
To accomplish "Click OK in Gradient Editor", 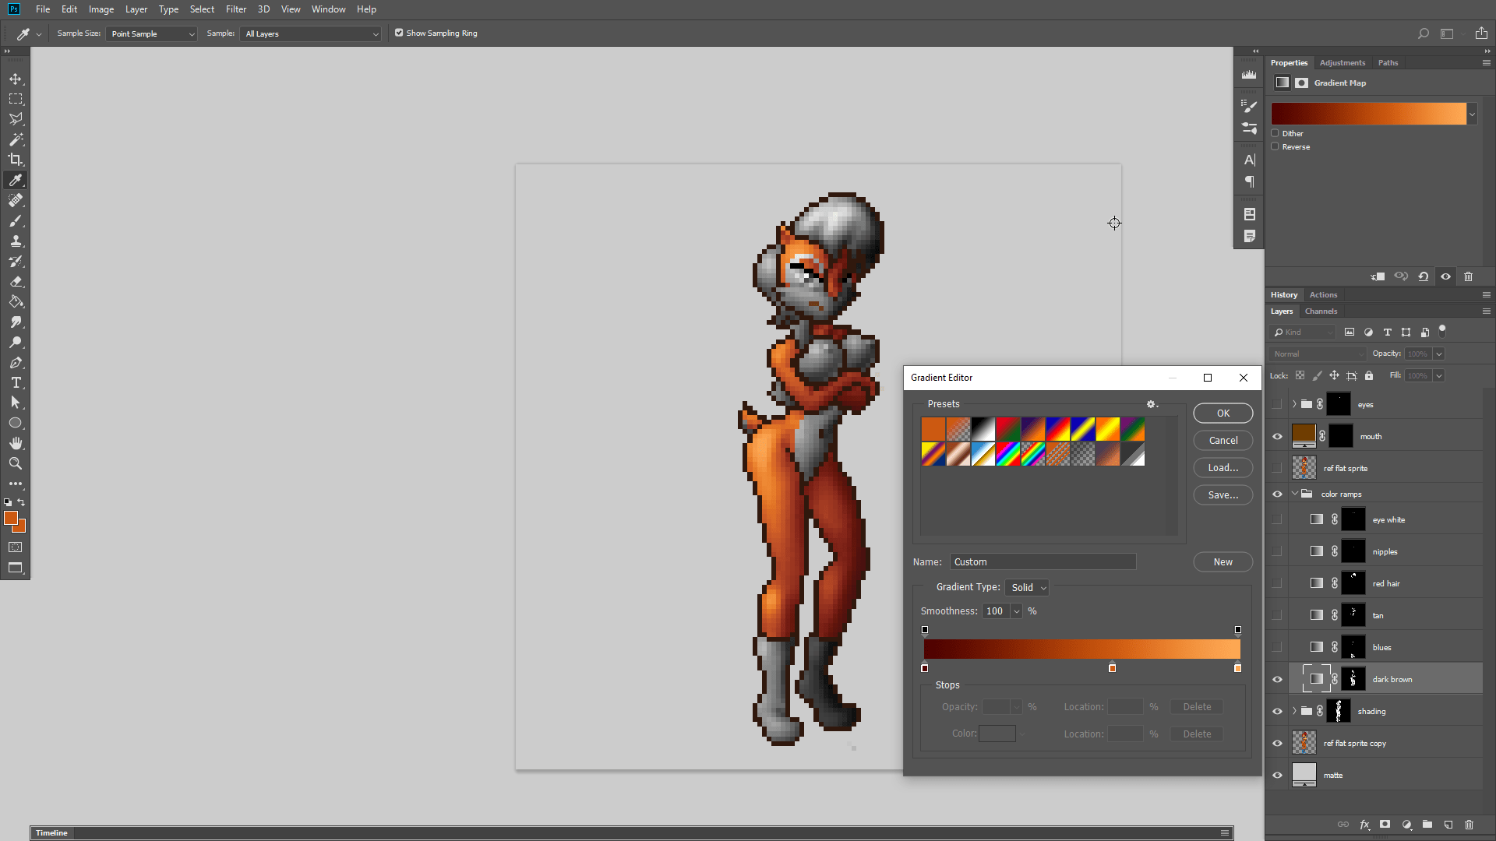I will 1223,413.
